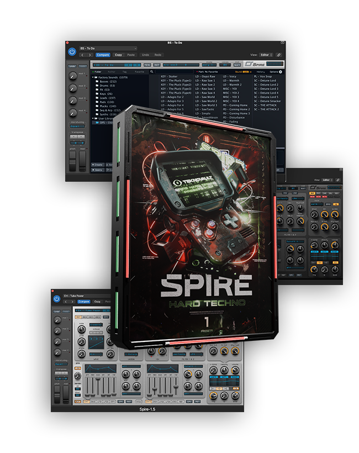Go to next preset arrow in top window

[x=90, y=55]
